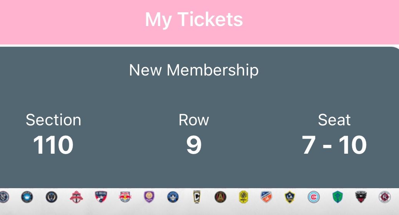Open the New Membership ticket card
399x215 pixels.
(x=194, y=70)
